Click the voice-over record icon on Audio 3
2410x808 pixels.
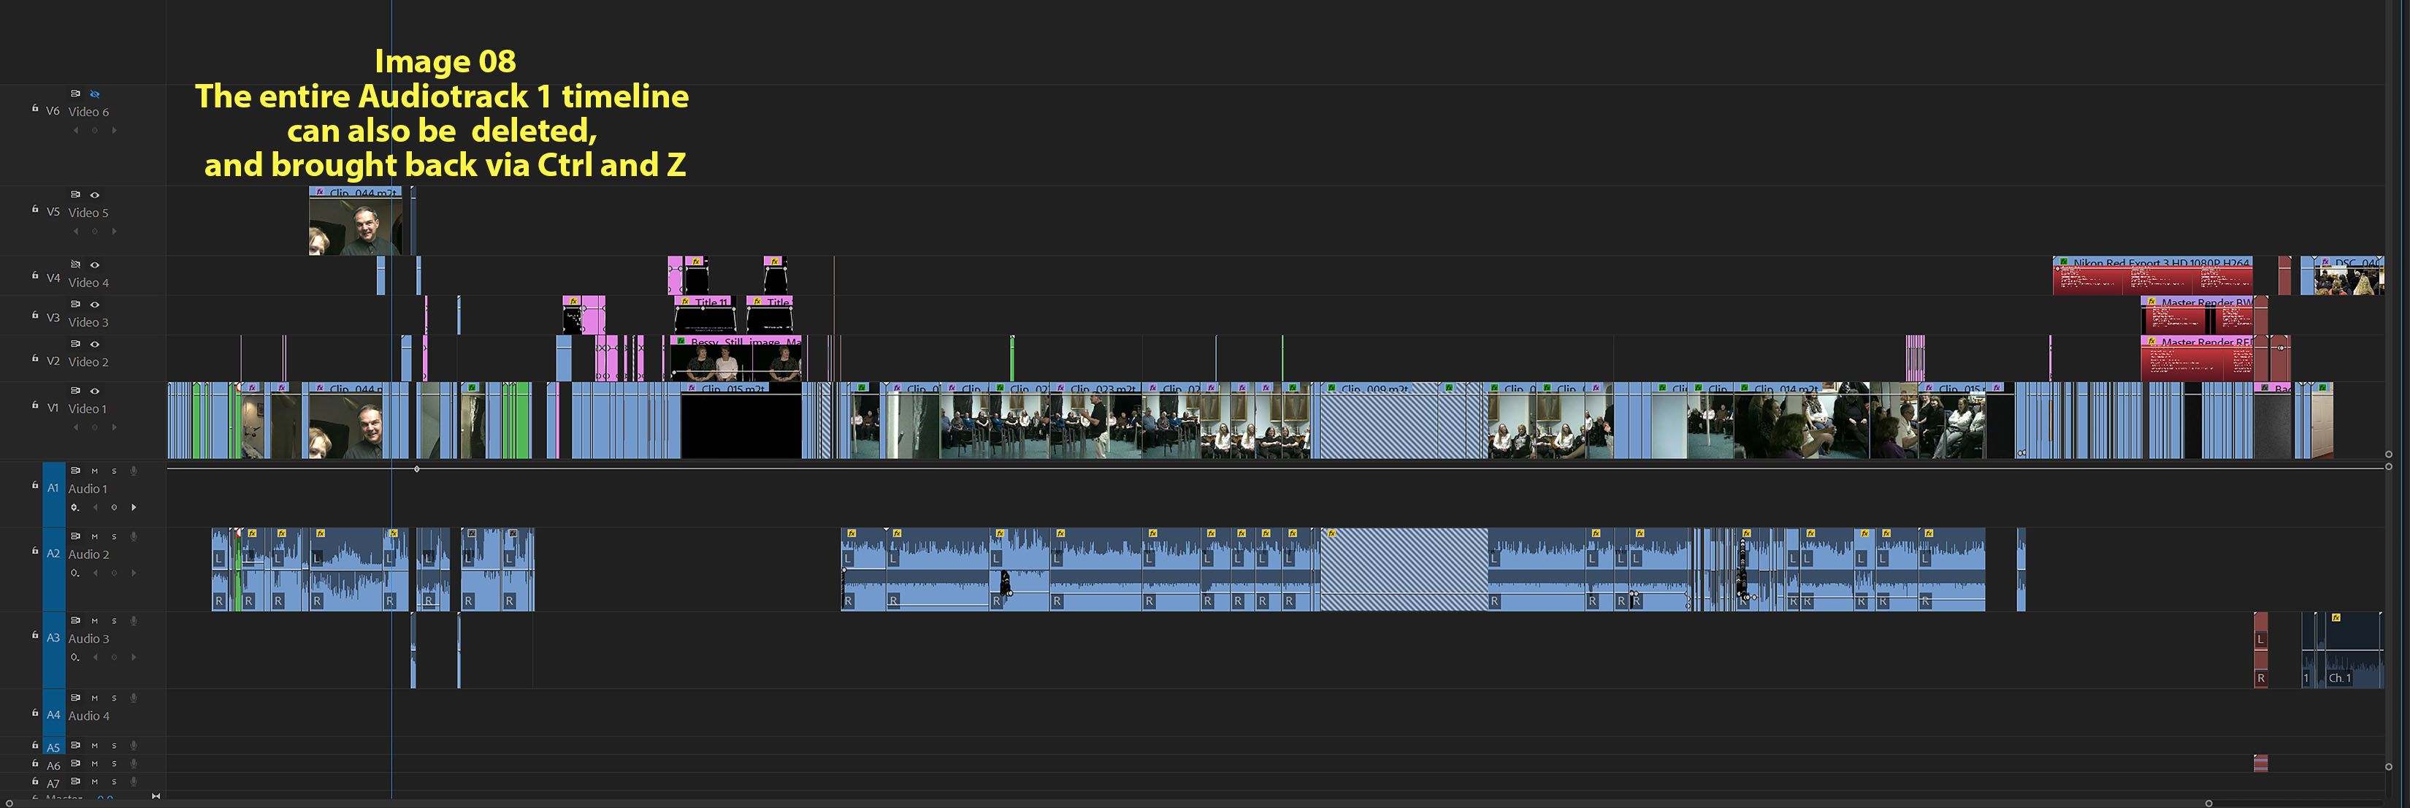pos(134,620)
